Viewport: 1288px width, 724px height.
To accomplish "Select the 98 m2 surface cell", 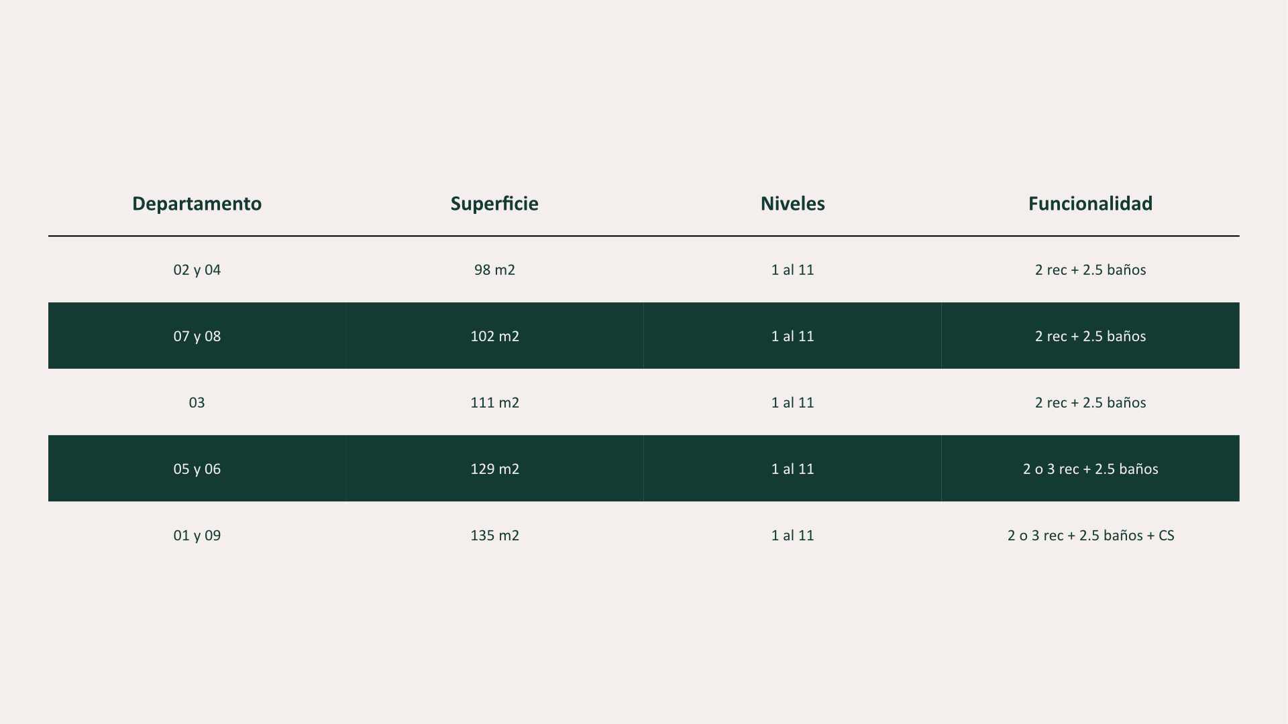I will [x=494, y=269].
